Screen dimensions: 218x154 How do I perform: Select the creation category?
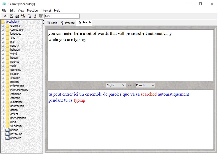click(x=15, y=78)
